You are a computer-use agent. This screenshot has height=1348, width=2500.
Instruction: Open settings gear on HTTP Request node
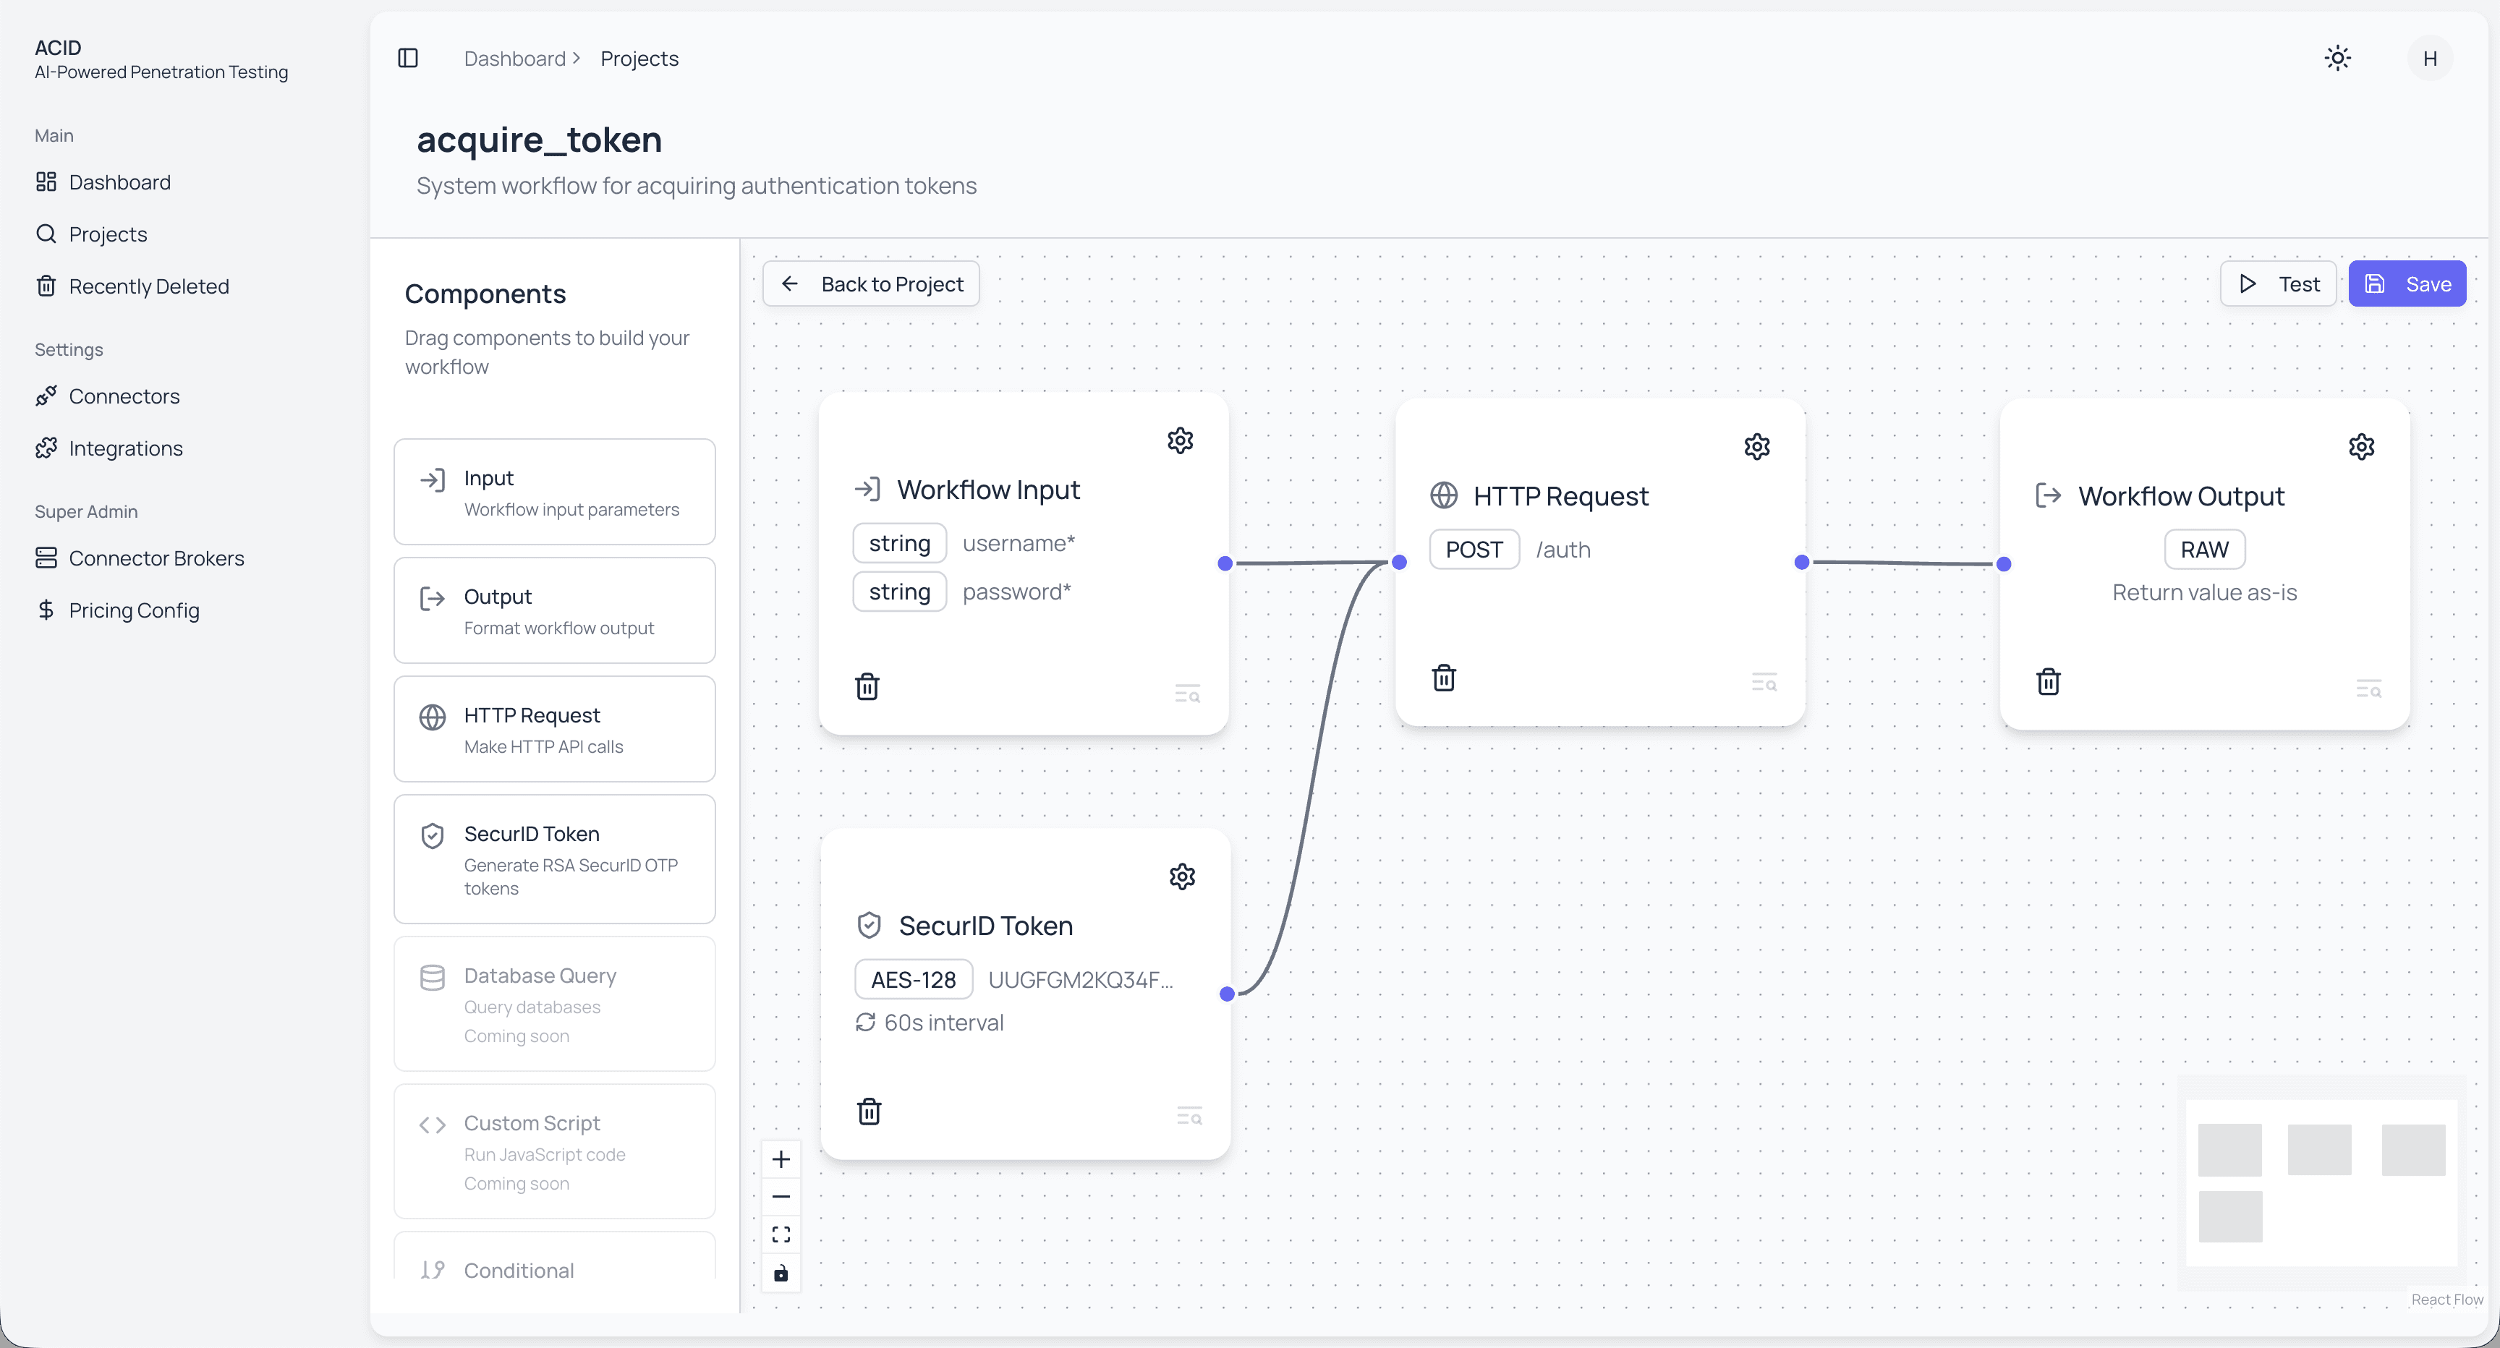tap(1756, 446)
